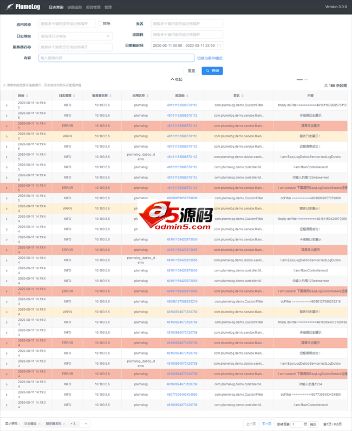Go to next page with 下一页

click(266, 424)
